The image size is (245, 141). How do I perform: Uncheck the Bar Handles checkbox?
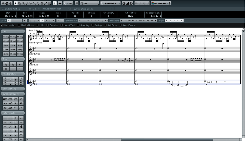point(2,25)
